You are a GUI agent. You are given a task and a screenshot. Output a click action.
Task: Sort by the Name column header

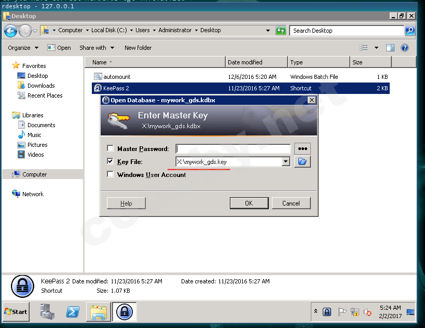coord(155,62)
